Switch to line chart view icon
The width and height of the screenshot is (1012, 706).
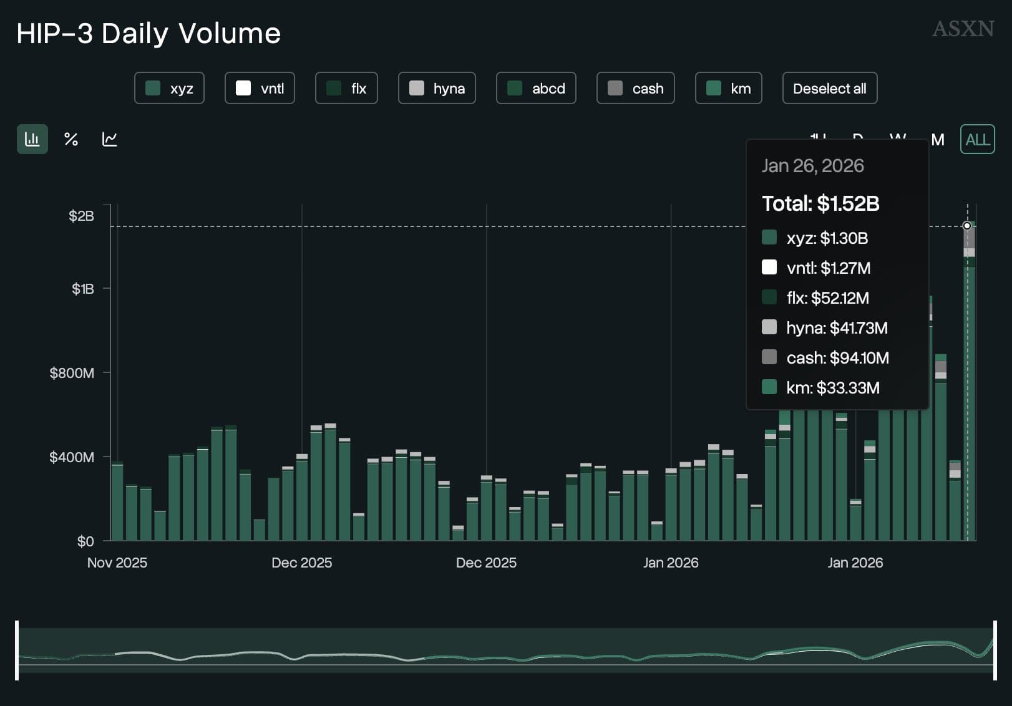(x=110, y=139)
